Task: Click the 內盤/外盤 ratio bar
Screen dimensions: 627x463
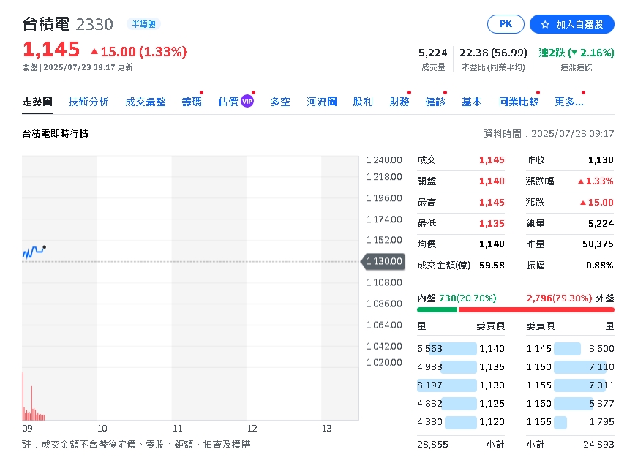Action: pyautogui.click(x=516, y=310)
